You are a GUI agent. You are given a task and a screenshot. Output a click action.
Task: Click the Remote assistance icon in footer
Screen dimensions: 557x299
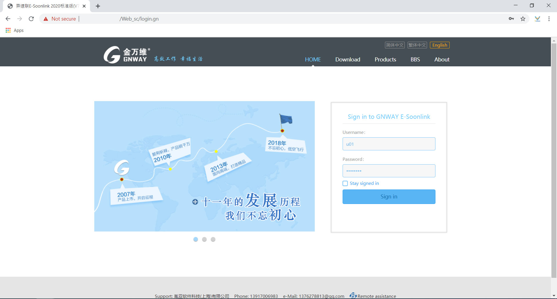coord(353,296)
